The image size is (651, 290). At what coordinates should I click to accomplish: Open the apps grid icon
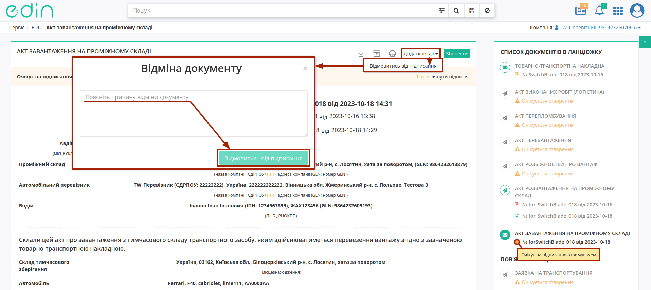click(618, 11)
